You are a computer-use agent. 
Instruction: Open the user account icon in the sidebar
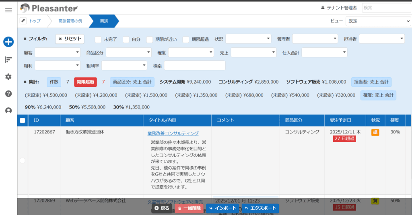(8, 111)
